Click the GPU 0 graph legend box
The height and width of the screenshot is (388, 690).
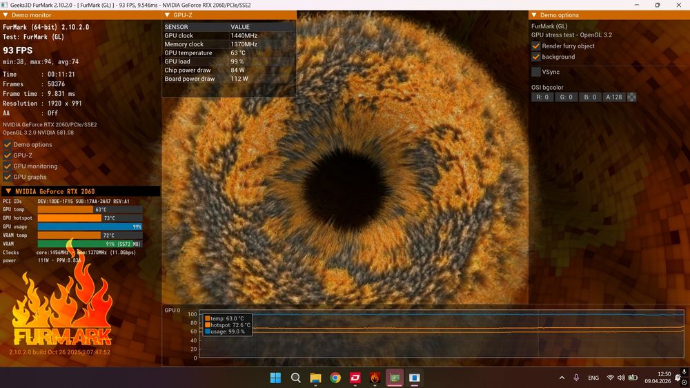pyautogui.click(x=228, y=325)
